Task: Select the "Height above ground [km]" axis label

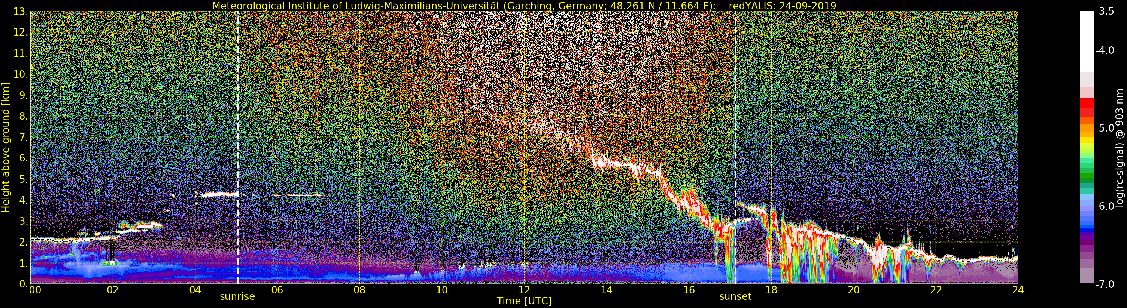Action: tap(6, 148)
